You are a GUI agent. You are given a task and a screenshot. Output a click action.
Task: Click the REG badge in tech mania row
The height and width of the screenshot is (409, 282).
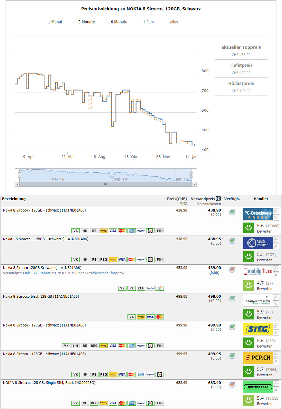click(103, 260)
